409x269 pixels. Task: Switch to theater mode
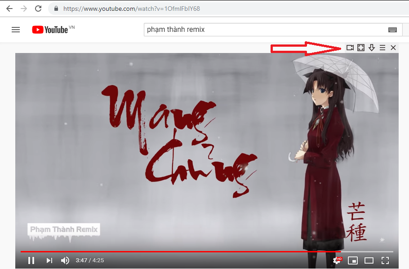pyautogui.click(x=369, y=260)
